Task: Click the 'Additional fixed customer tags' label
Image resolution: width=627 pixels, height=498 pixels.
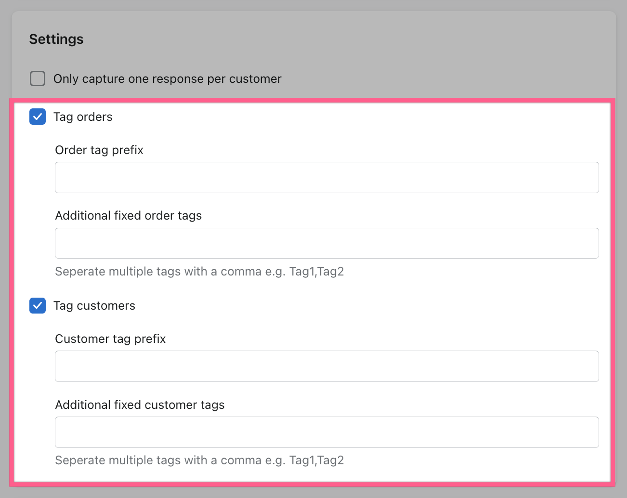Action: pyautogui.click(x=140, y=405)
